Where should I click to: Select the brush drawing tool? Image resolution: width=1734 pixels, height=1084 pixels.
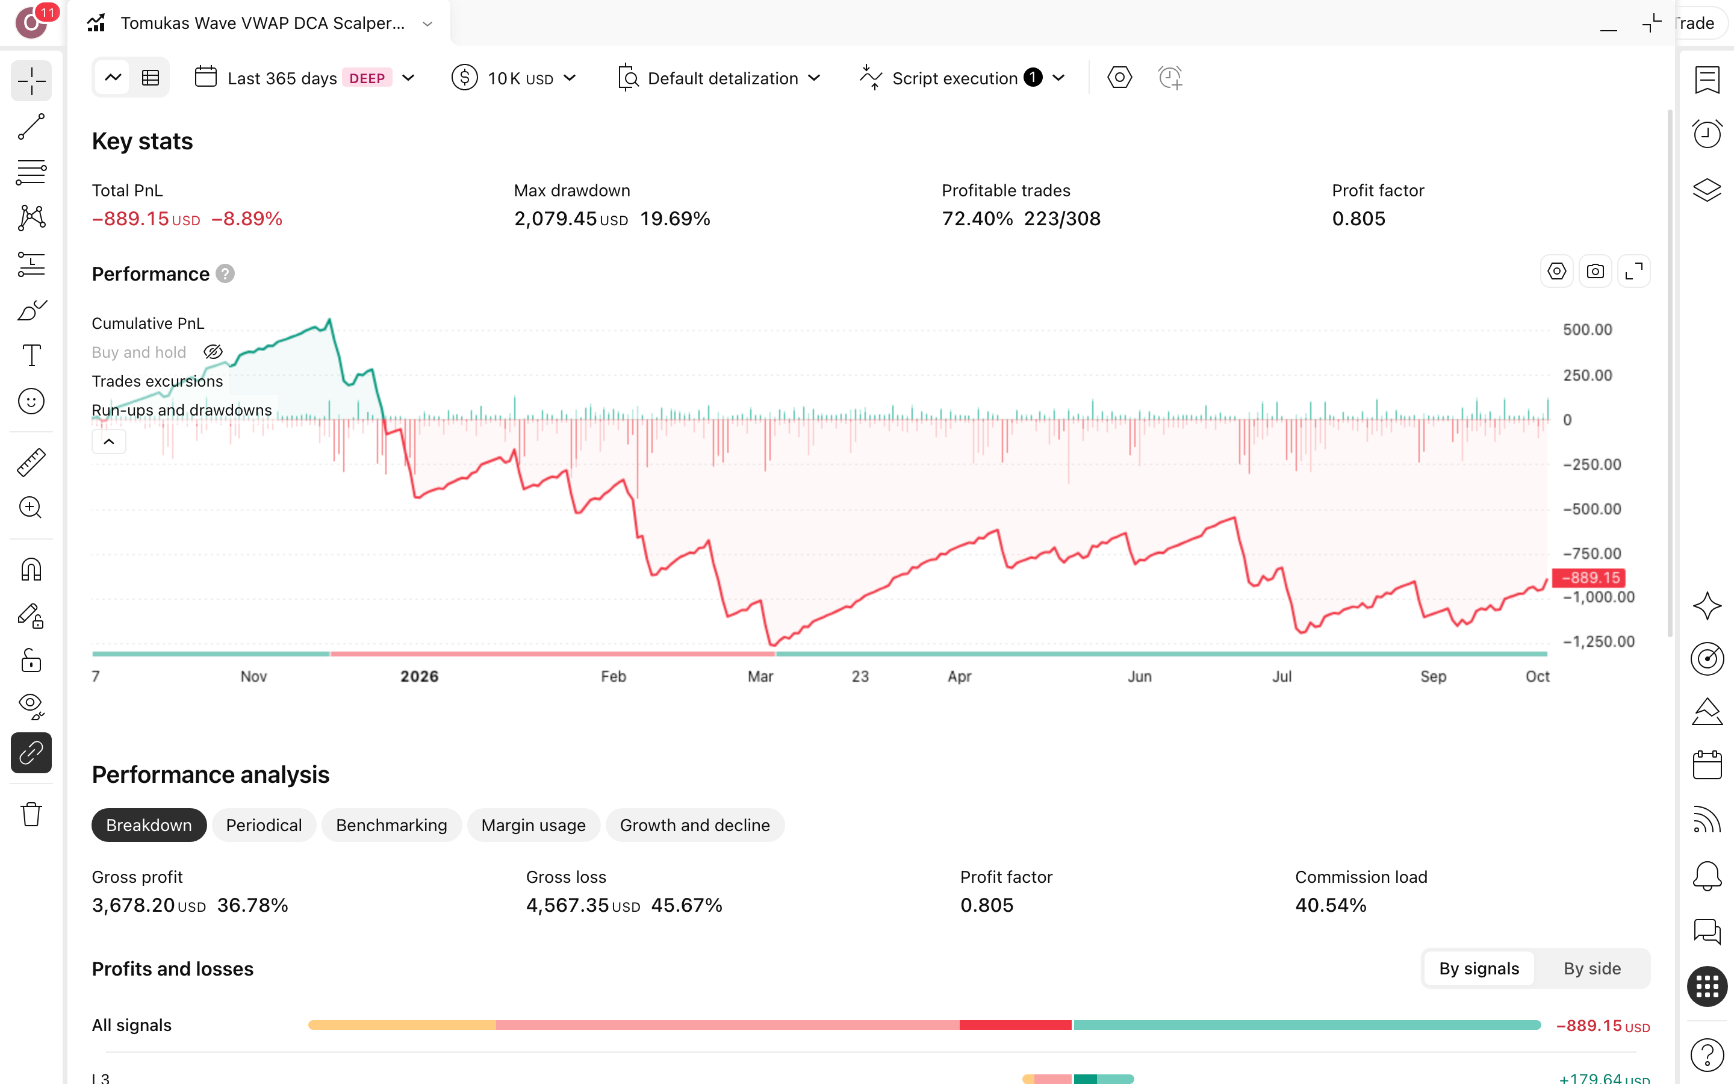point(31,310)
